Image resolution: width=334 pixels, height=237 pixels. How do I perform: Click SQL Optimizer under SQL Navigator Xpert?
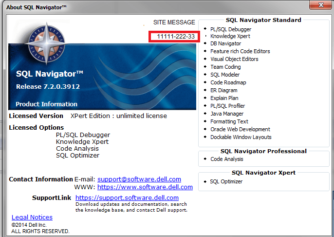pyautogui.click(x=226, y=181)
